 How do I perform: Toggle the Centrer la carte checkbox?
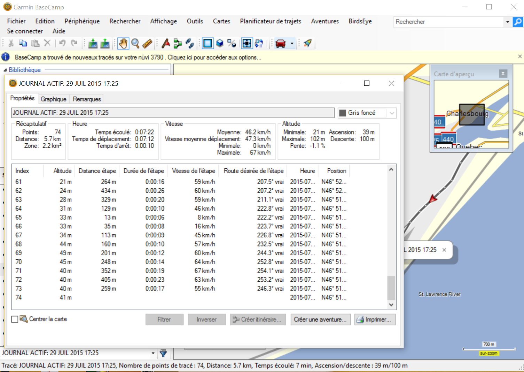(x=15, y=319)
